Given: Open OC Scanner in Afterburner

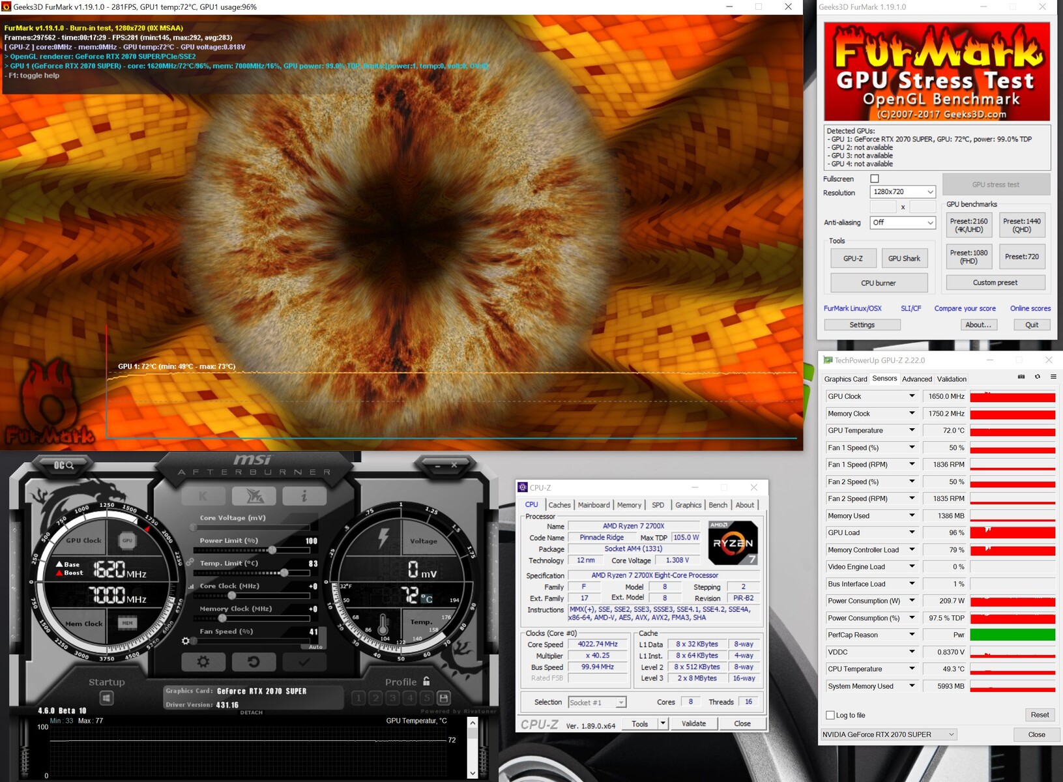Looking at the screenshot, I should point(63,465).
